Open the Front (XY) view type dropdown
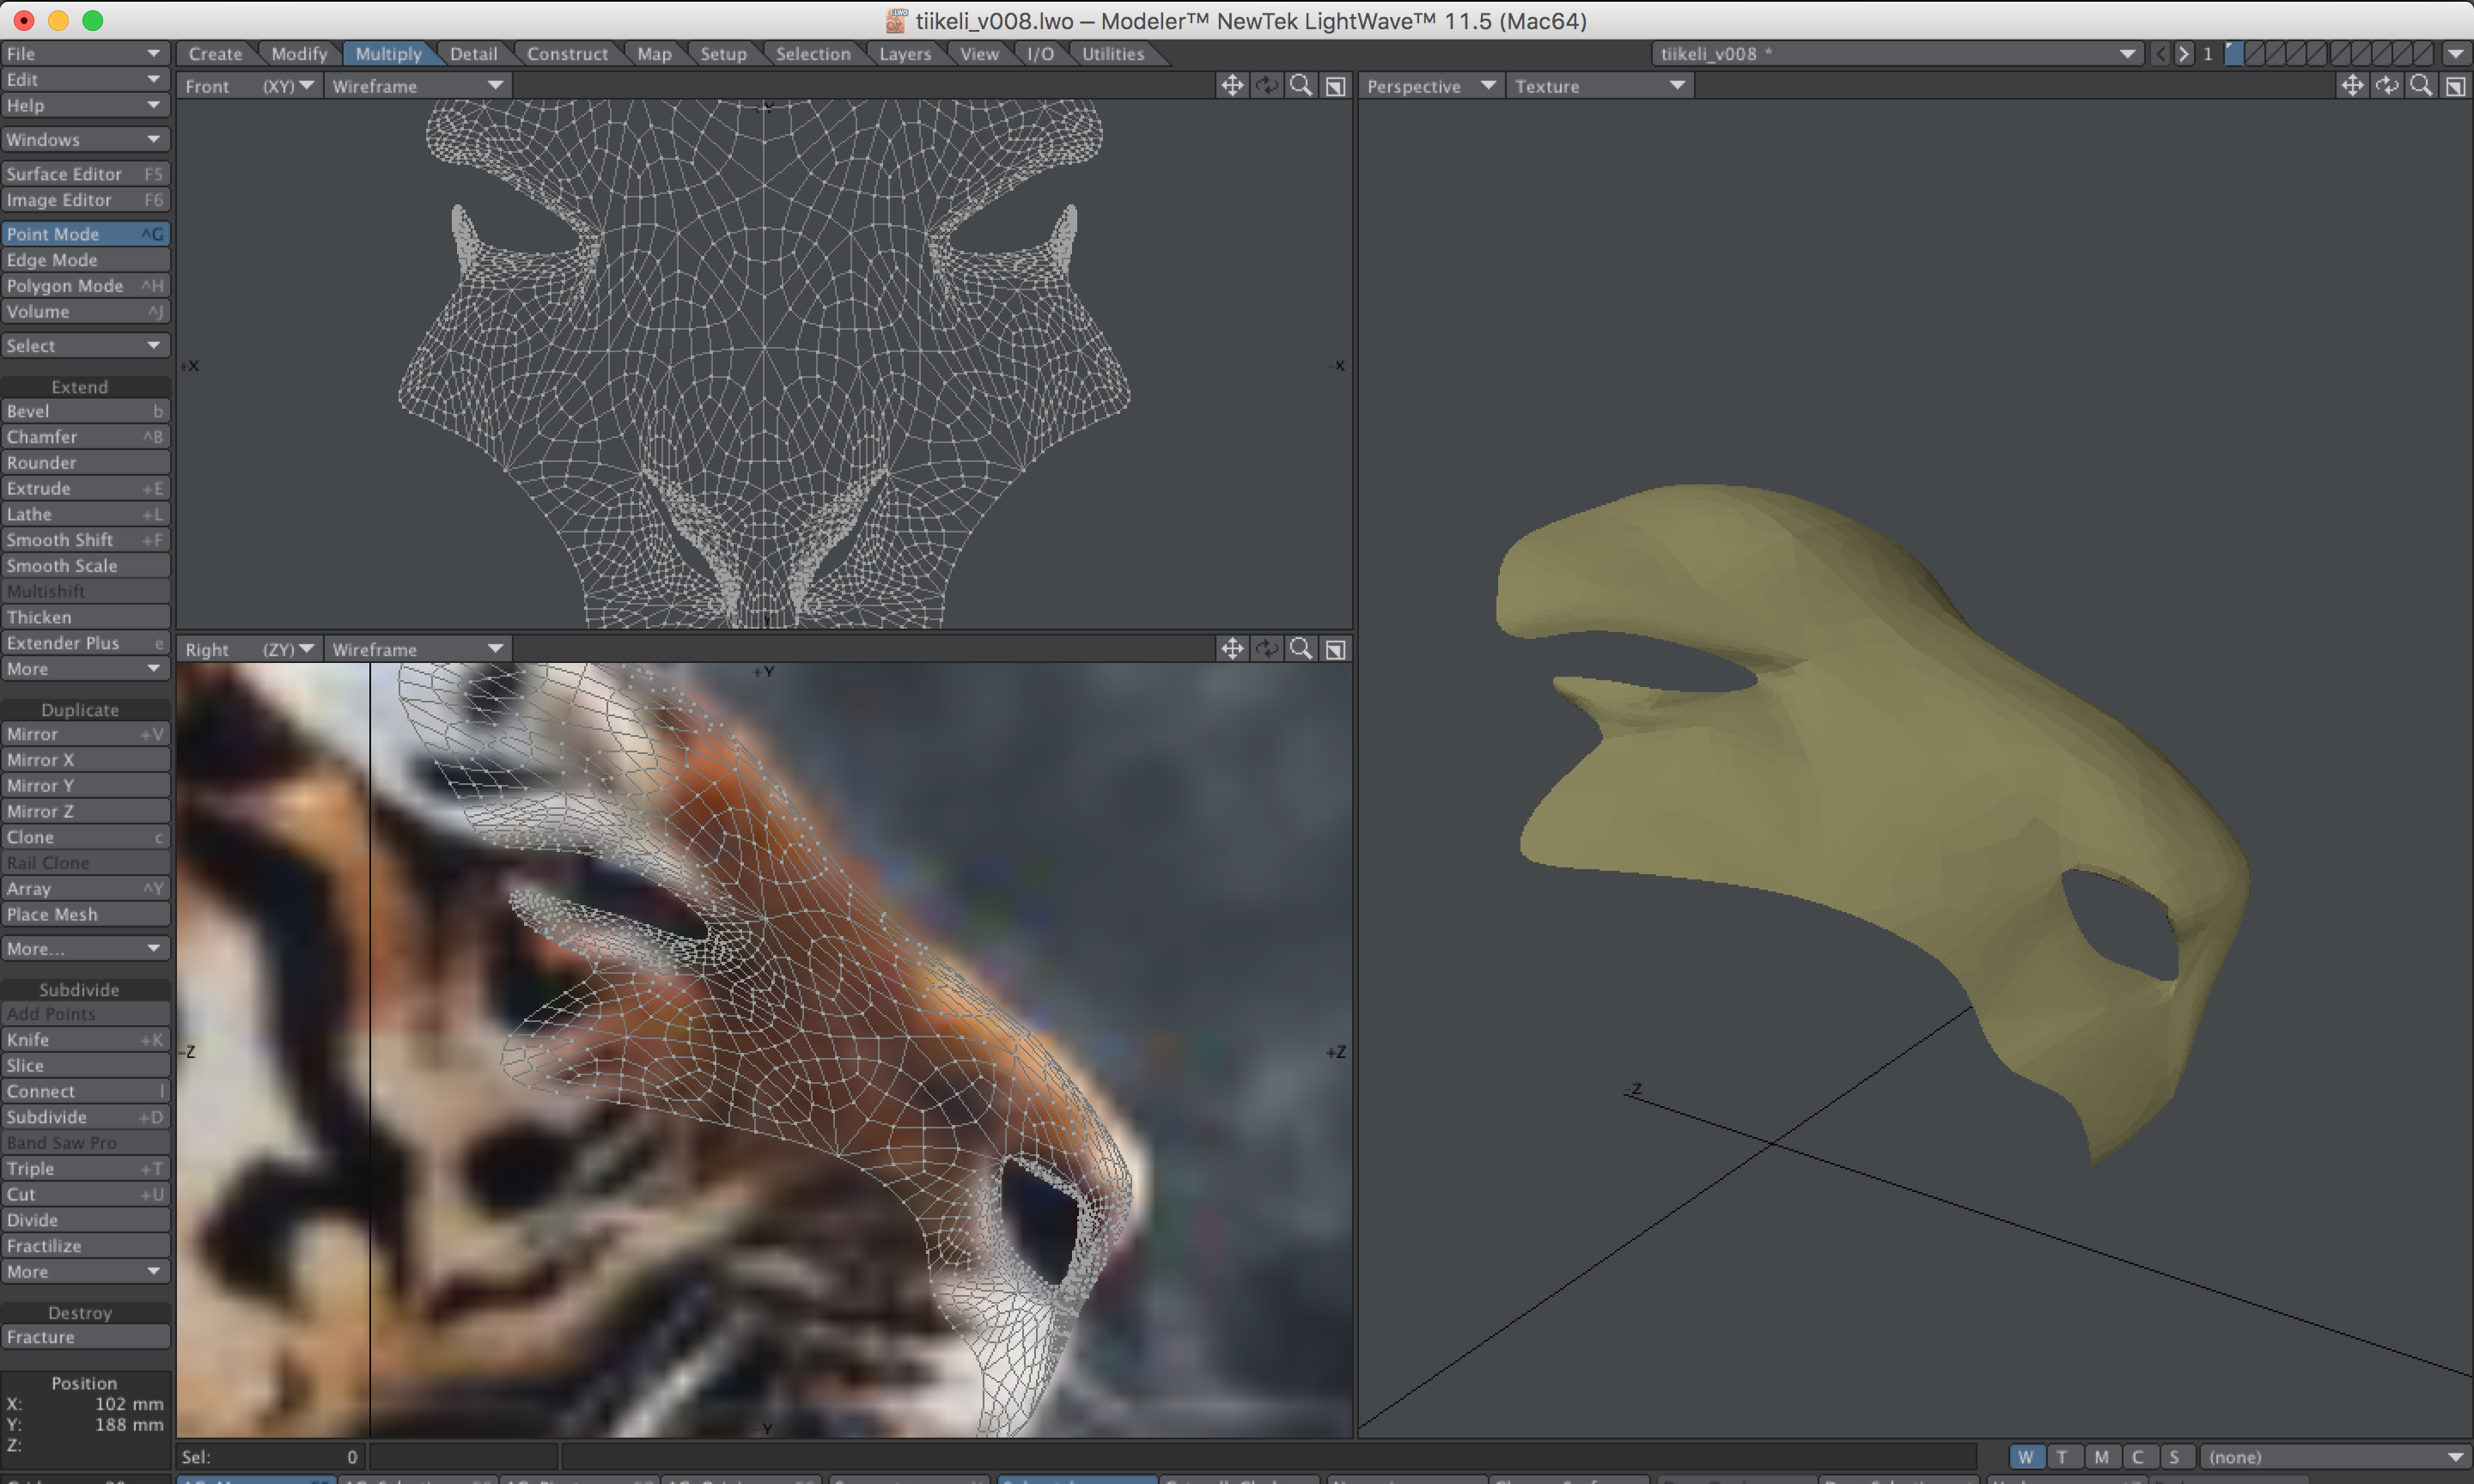The image size is (2474, 1484). pos(248,86)
